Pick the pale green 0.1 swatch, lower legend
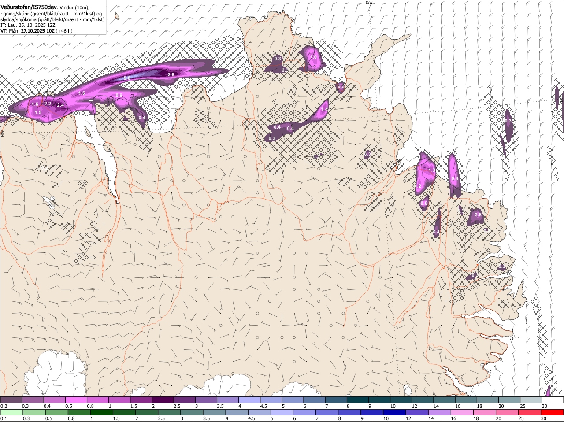The width and height of the screenshot is (564, 422). tap(11, 412)
